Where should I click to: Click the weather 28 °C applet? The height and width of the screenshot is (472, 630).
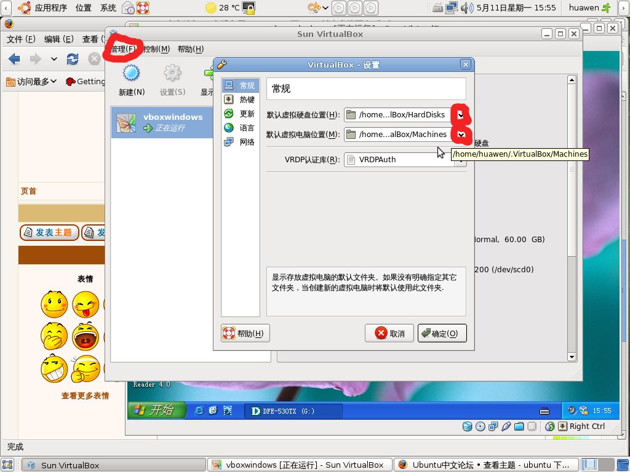pos(222,7)
